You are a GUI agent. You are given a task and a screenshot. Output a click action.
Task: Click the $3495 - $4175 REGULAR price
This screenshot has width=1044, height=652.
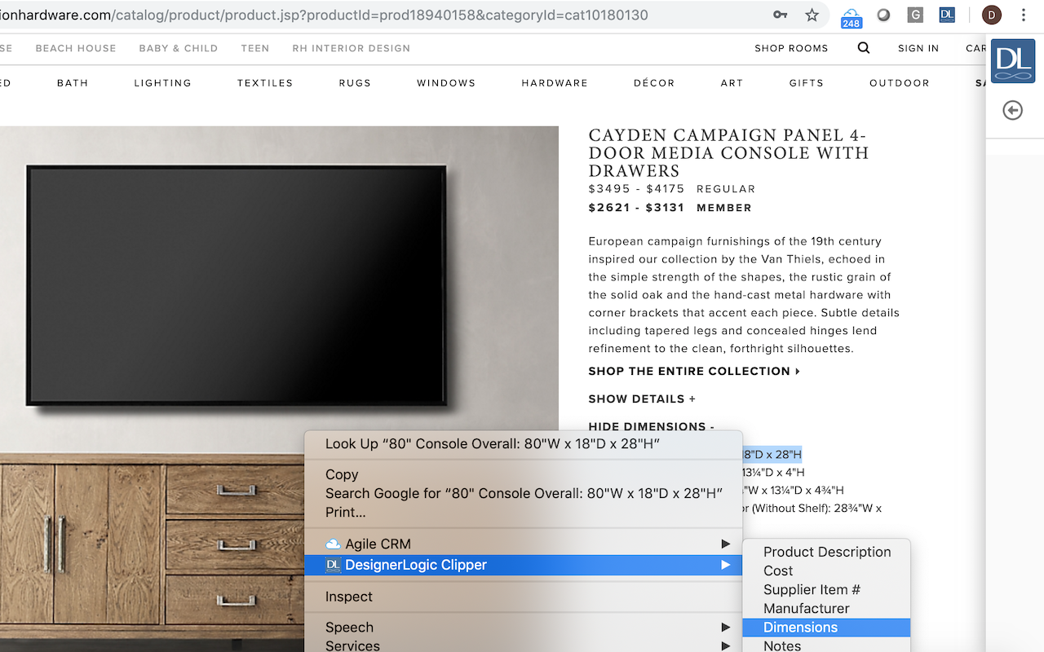tap(672, 189)
